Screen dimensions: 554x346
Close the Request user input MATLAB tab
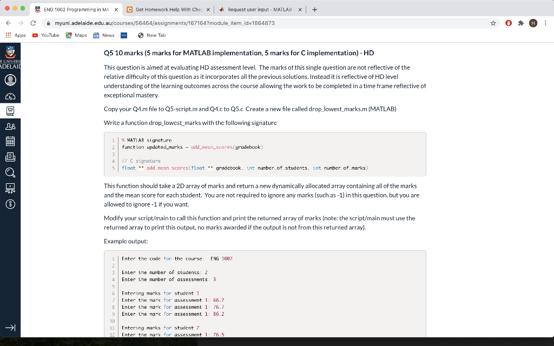[x=300, y=10]
